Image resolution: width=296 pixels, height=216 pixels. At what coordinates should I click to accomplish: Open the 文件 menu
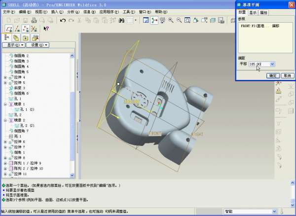9,12
